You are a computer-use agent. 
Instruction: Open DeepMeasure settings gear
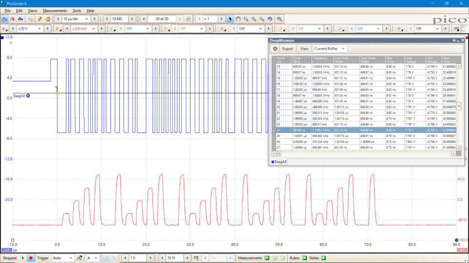coord(275,49)
